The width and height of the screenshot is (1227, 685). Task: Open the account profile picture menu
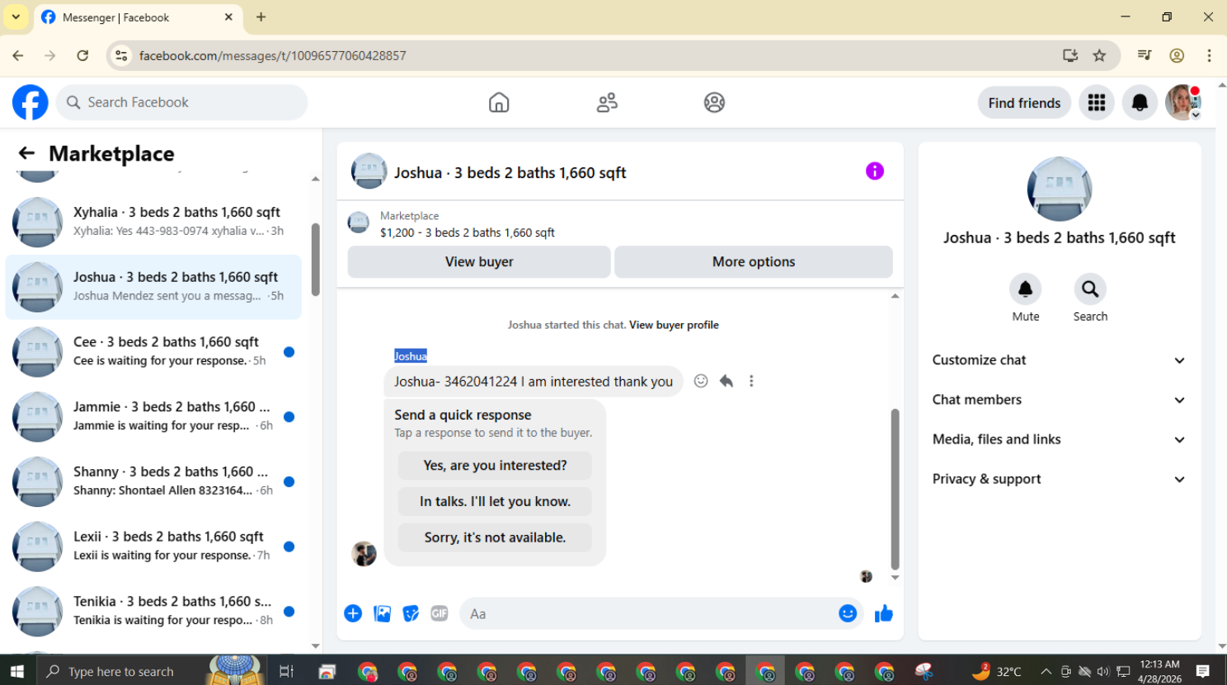(x=1182, y=102)
